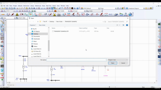Click the blue Help question mark in toolbar
The image size is (161, 90).
77,8
